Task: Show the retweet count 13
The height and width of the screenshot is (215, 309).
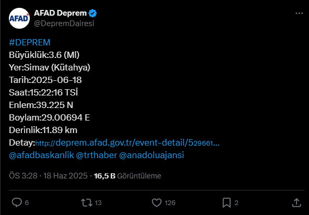Action: (98, 203)
